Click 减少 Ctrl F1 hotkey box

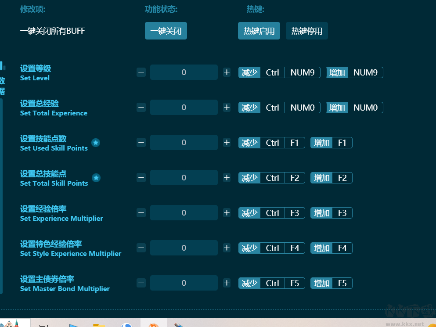pos(272,143)
